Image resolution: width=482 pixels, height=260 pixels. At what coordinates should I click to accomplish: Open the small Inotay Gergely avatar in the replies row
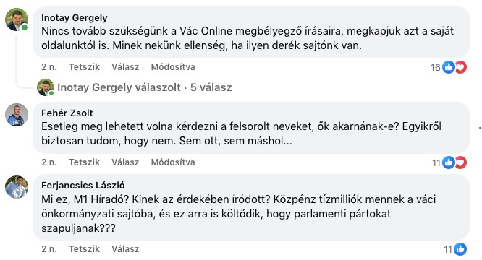[x=46, y=87]
